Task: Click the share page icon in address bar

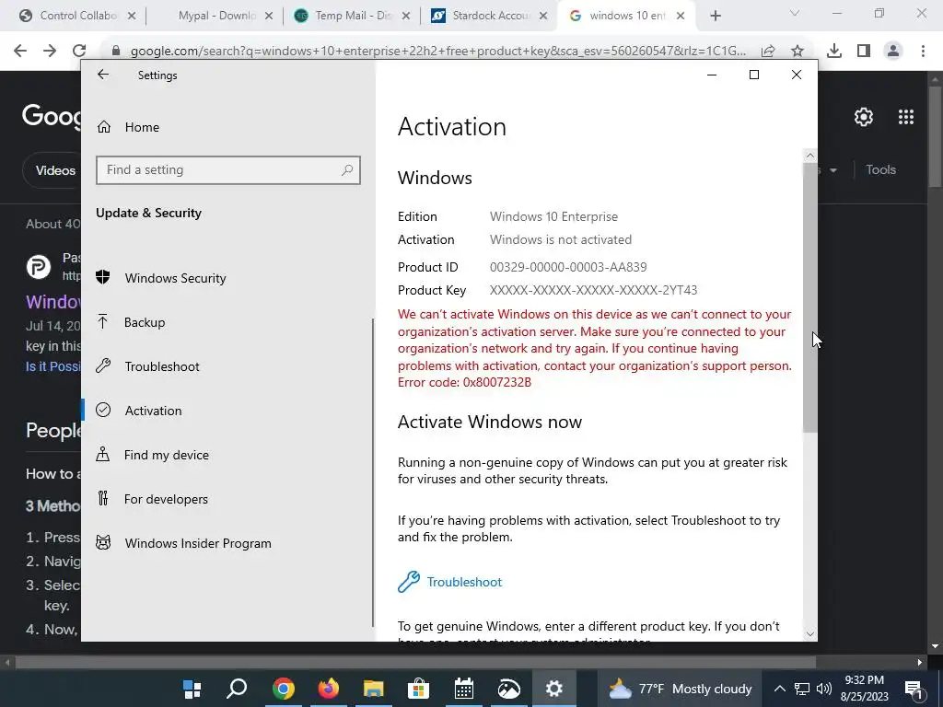Action: click(768, 52)
